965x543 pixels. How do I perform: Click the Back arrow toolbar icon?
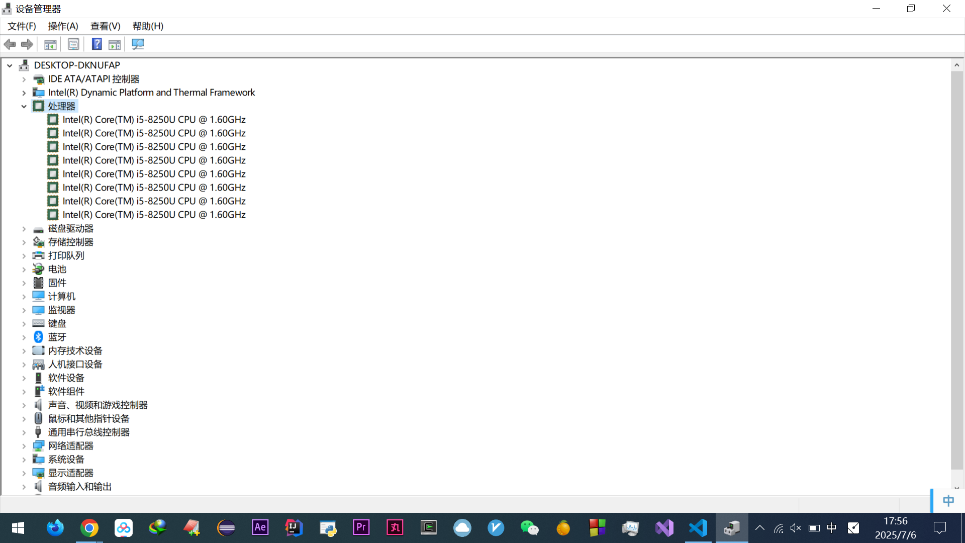click(10, 44)
